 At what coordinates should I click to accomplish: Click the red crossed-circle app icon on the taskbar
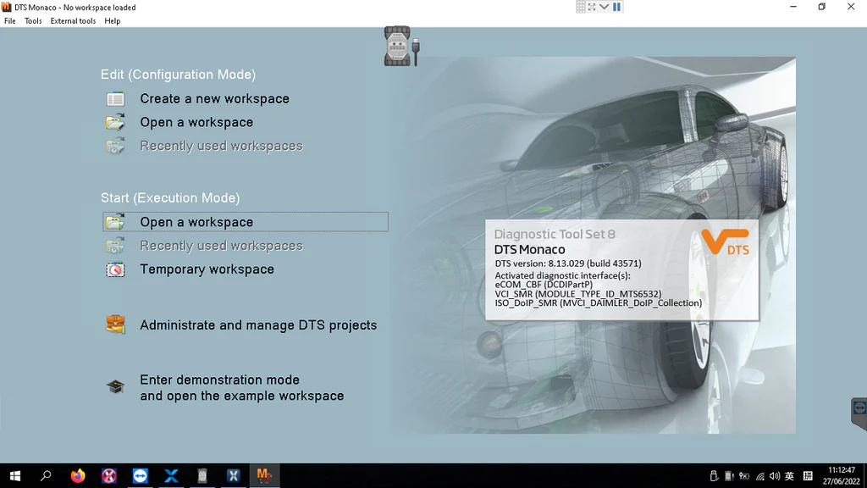(x=109, y=476)
